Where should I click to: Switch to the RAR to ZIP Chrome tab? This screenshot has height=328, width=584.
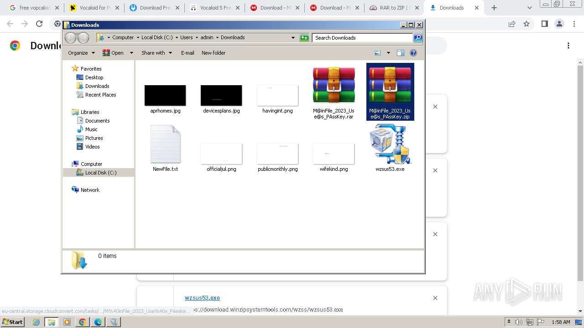click(394, 8)
